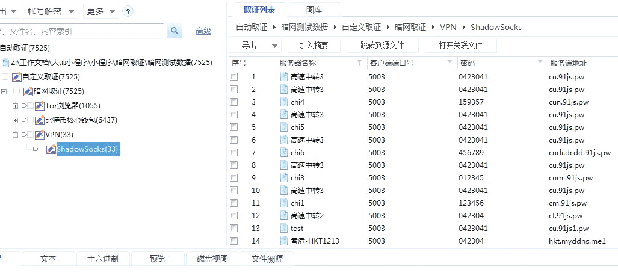
Task: Click VPN in the breadcrumb path
Action: pyautogui.click(x=448, y=27)
